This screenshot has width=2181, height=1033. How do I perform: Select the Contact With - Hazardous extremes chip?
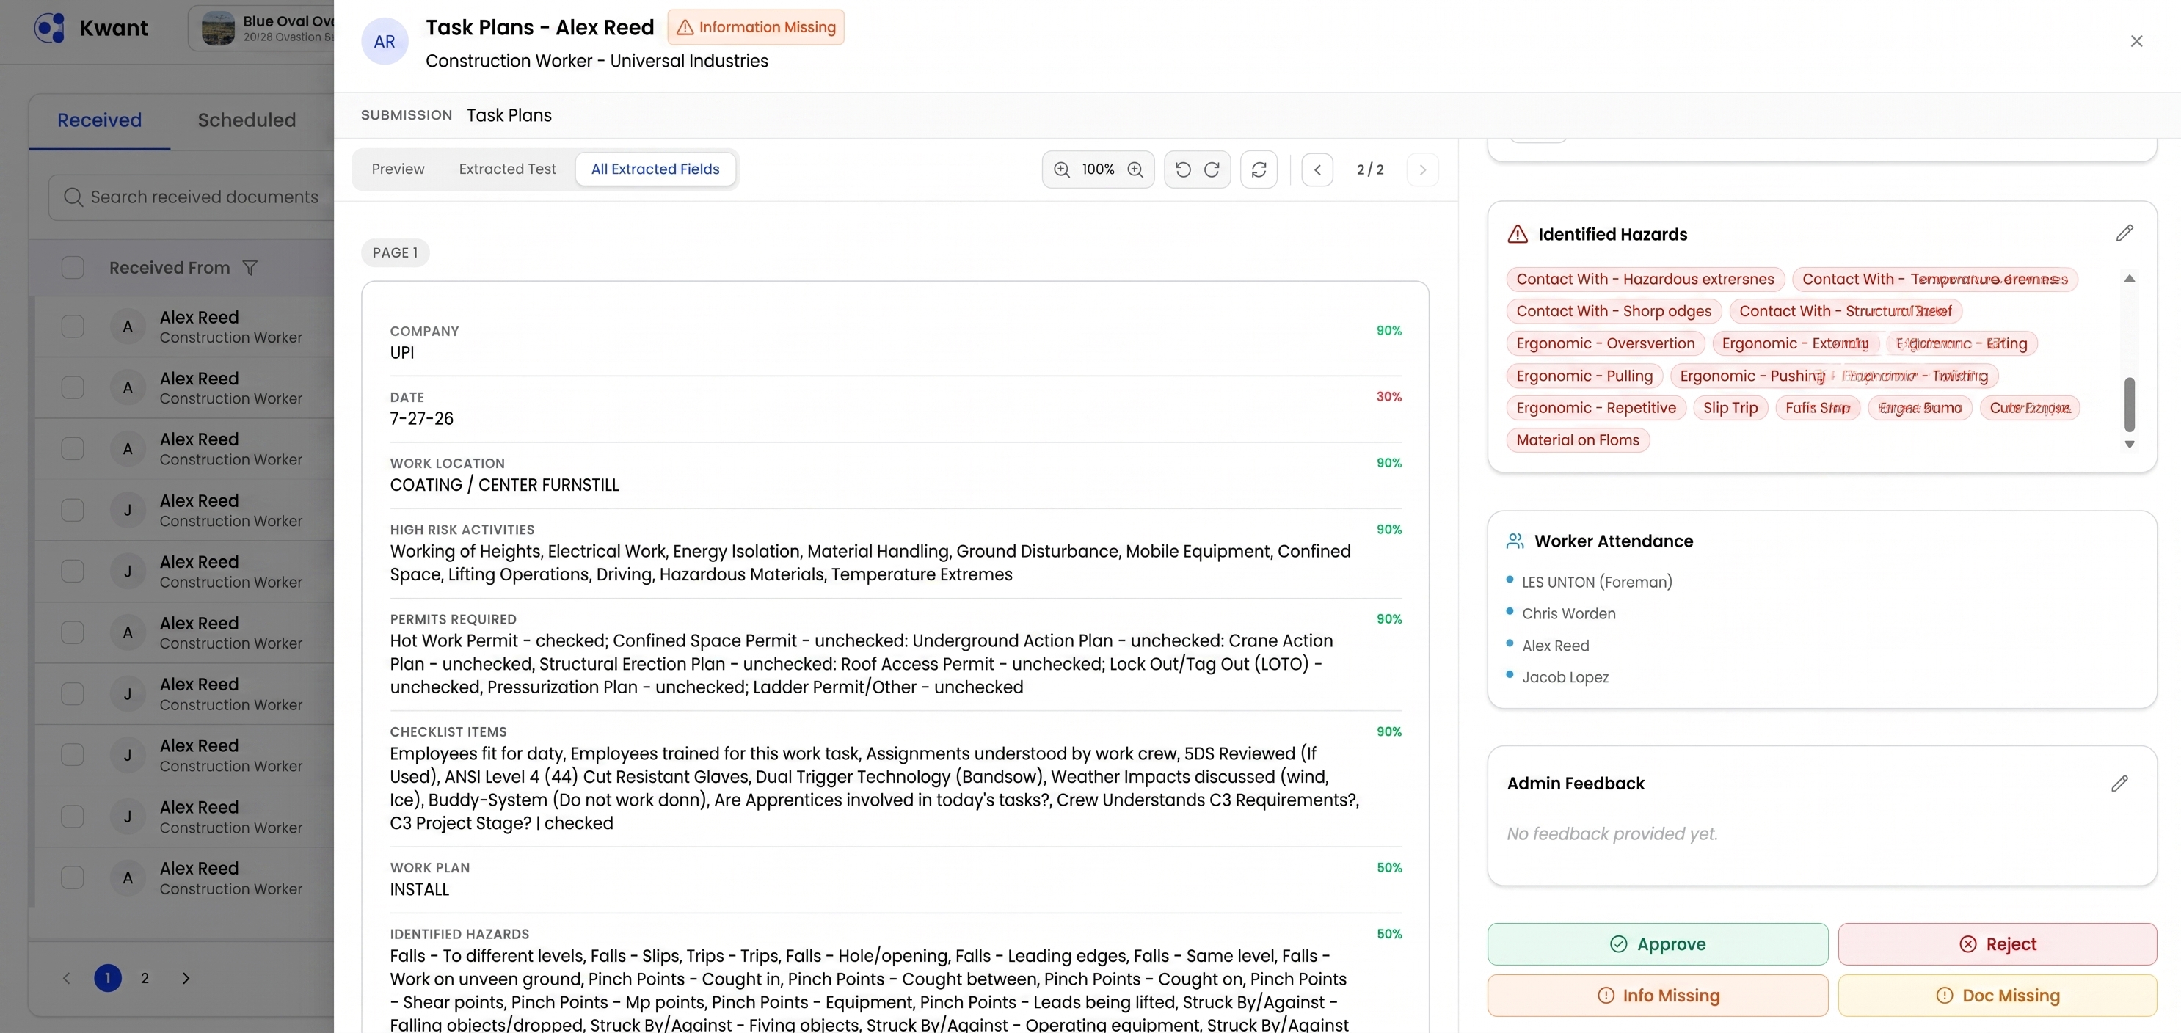click(x=1645, y=280)
